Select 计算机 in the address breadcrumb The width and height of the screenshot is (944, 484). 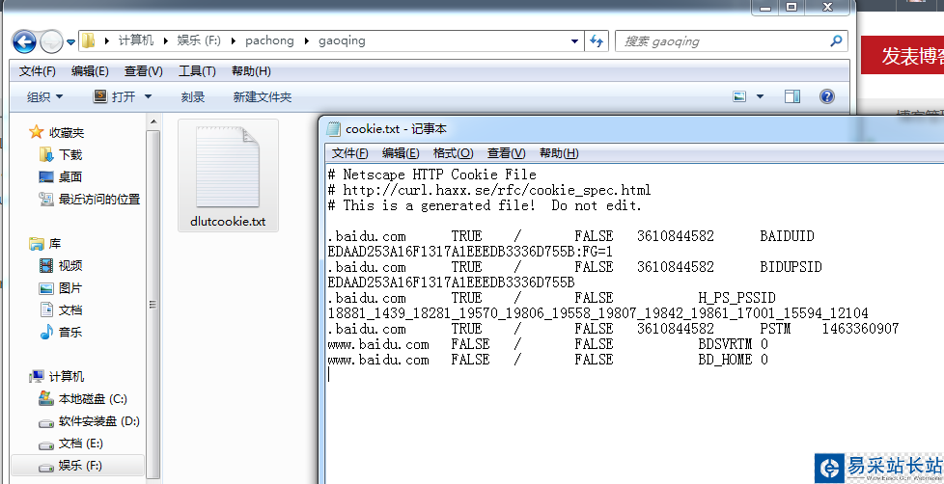136,40
